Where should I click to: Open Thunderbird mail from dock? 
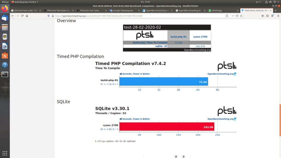5,18
